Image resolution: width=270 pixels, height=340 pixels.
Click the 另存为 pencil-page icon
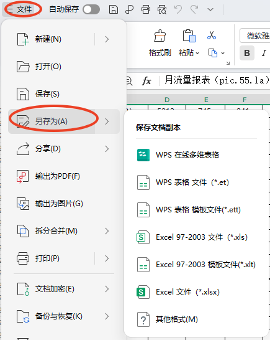click(23, 121)
